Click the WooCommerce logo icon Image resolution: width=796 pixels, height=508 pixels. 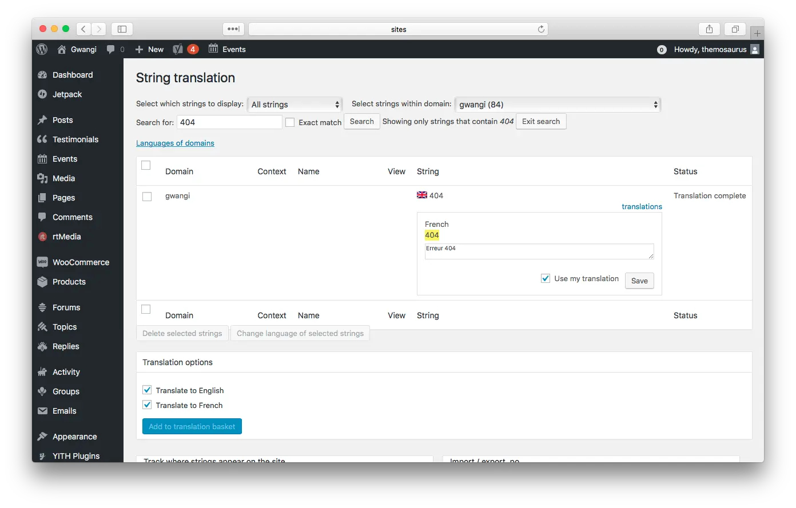point(42,262)
